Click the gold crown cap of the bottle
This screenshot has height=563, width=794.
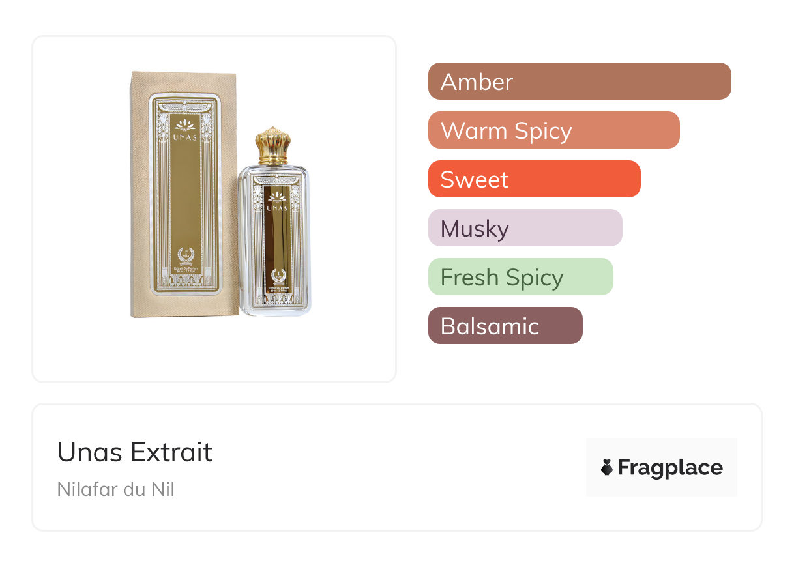273,146
